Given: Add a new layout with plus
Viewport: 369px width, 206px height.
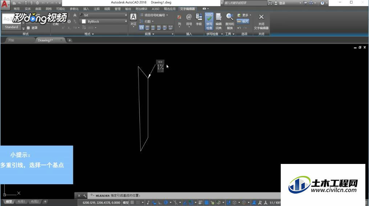Looking at the screenshot, I should (45, 202).
